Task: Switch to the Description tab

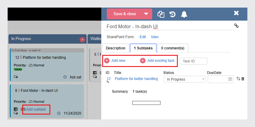Action: tap(116, 48)
